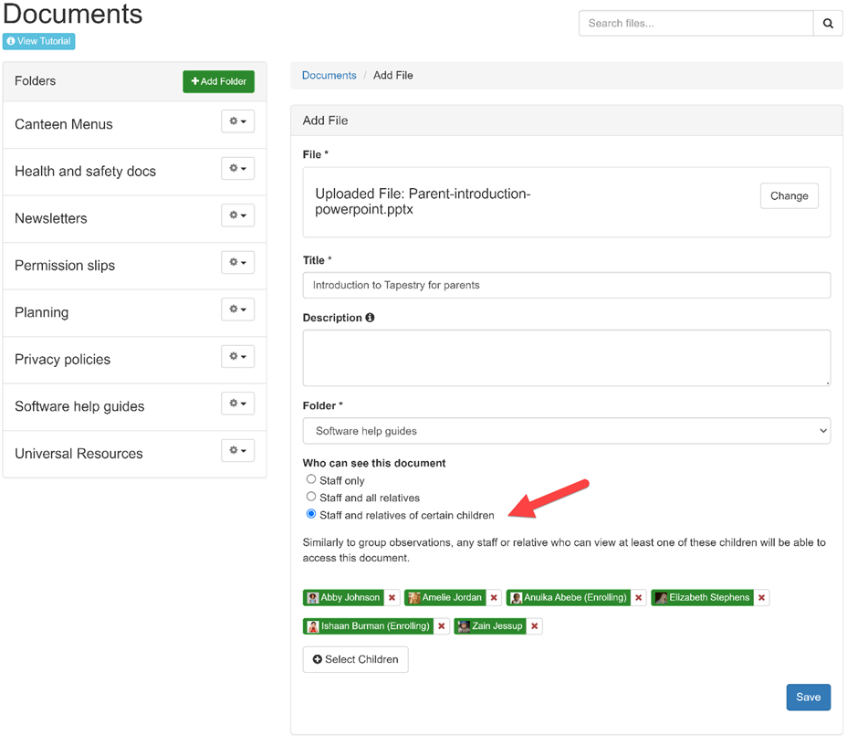Expand the Universal Resources gear dropdown

237,451
